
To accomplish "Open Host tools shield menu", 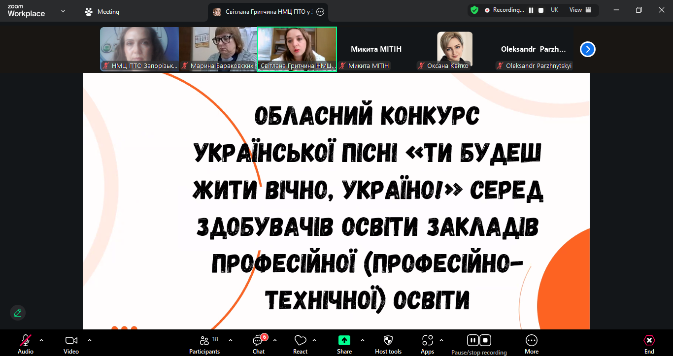I will click(x=388, y=344).
